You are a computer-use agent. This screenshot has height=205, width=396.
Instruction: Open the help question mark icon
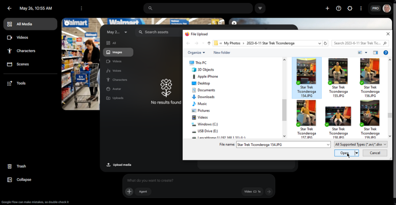[x=338, y=8]
